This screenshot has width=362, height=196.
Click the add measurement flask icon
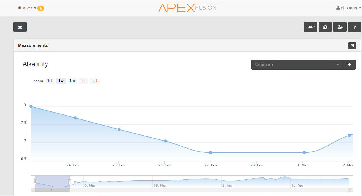coord(340,27)
